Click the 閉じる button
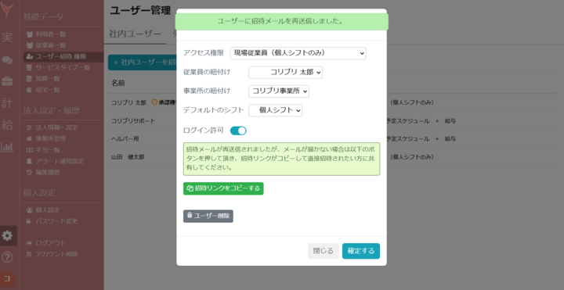 click(x=323, y=251)
